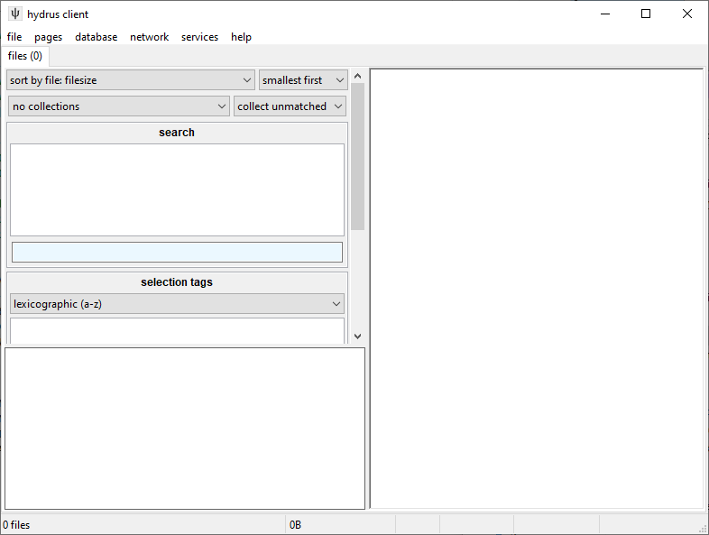Click the scroll up arrow of sidebar scrollbar
The width and height of the screenshot is (709, 535).
pos(358,76)
